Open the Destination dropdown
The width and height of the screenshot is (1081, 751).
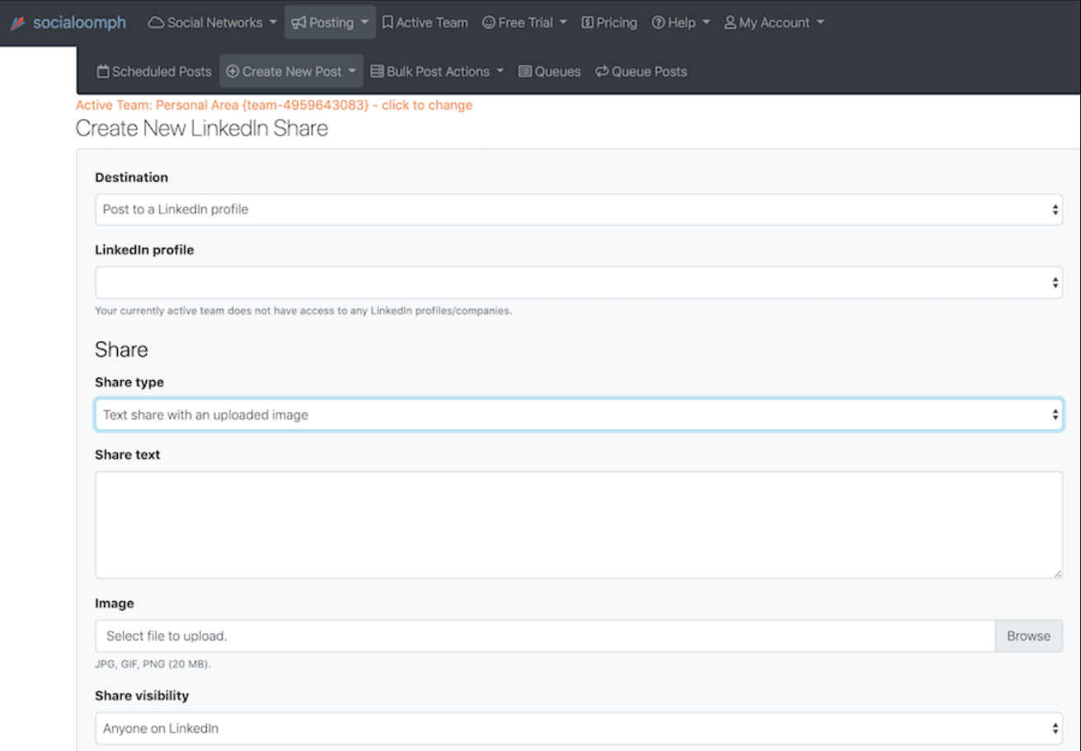click(579, 209)
